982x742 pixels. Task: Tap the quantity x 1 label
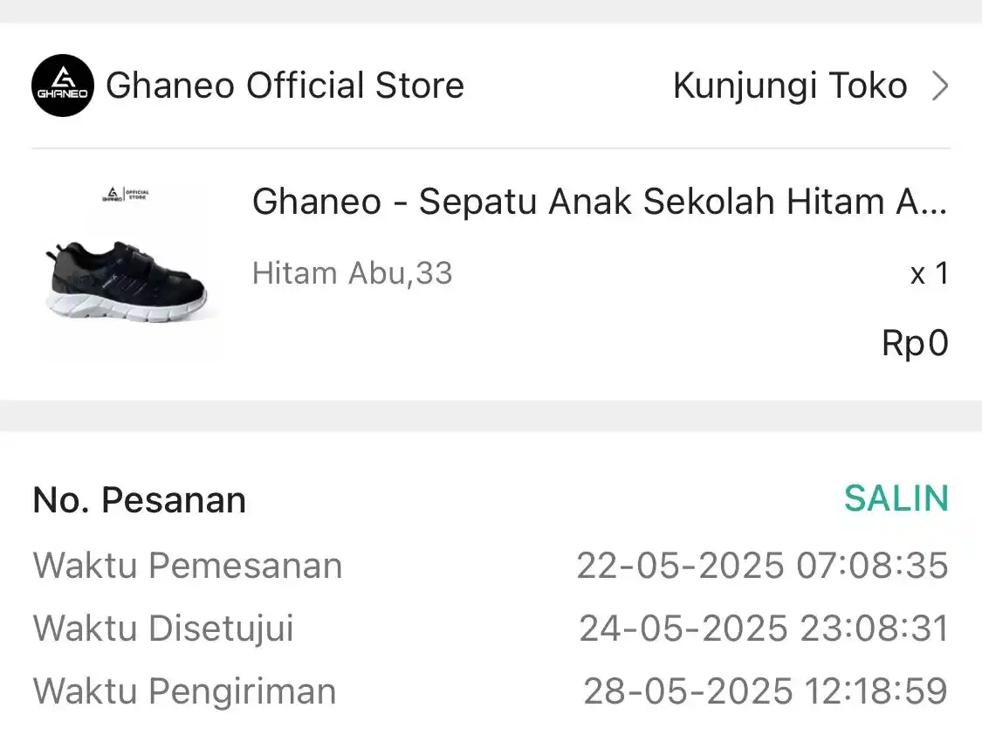(930, 273)
